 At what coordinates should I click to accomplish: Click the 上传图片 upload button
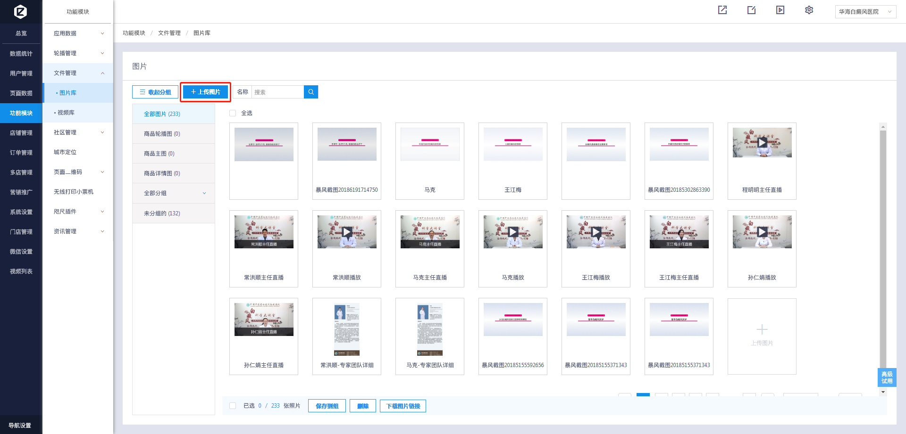coord(205,92)
